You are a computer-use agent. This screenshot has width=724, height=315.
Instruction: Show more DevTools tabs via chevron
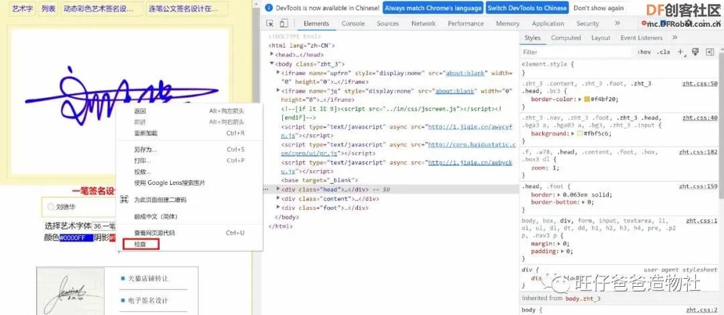[x=617, y=23]
